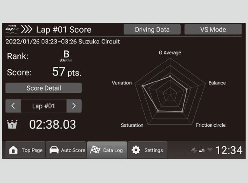Click the 02:38.03 lap time
This screenshot has width=248, height=183.
(52, 125)
